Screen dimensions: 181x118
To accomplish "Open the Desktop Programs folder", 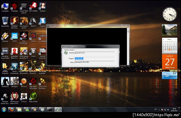I will click(x=5, y=68).
